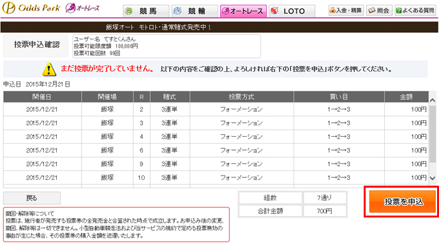Click race number 6 cell

(142, 150)
